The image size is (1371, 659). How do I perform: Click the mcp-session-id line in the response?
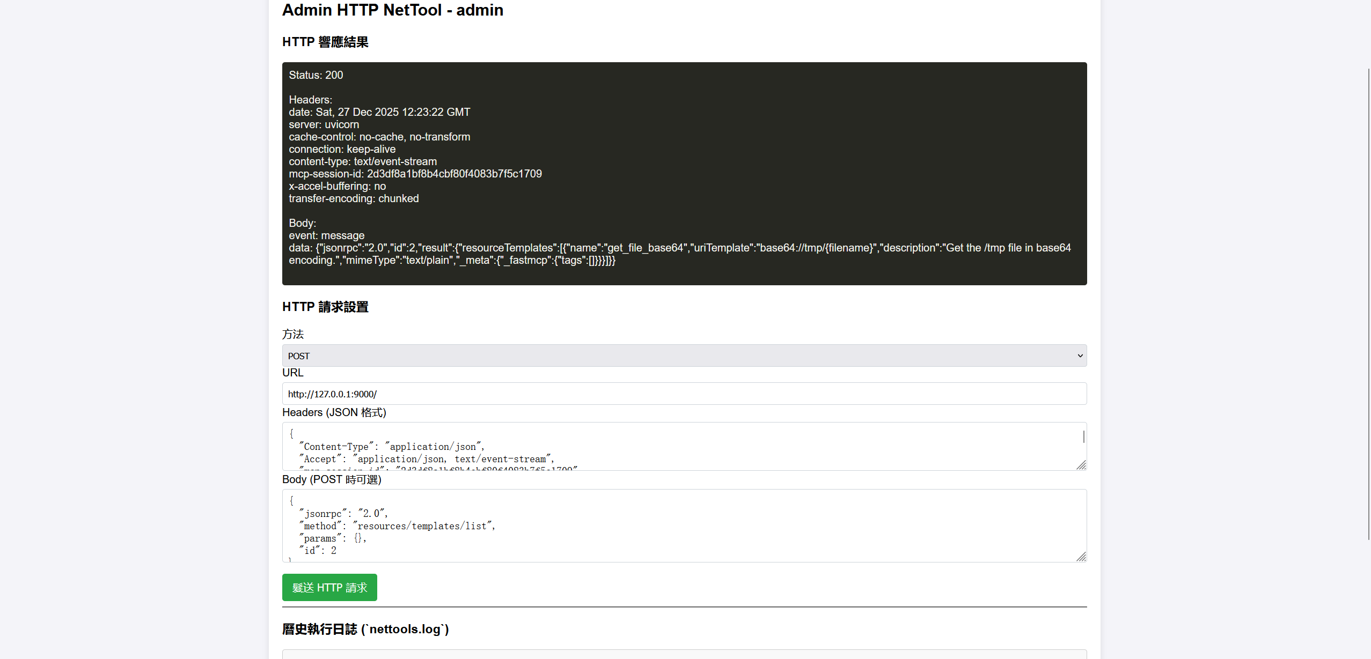pos(415,174)
